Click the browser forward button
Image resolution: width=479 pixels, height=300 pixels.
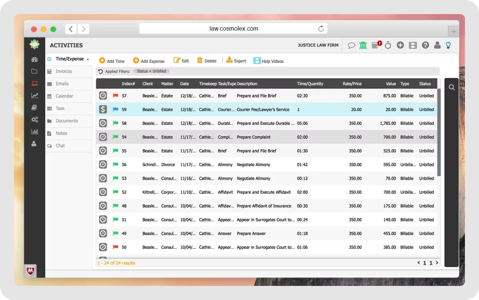click(x=84, y=29)
